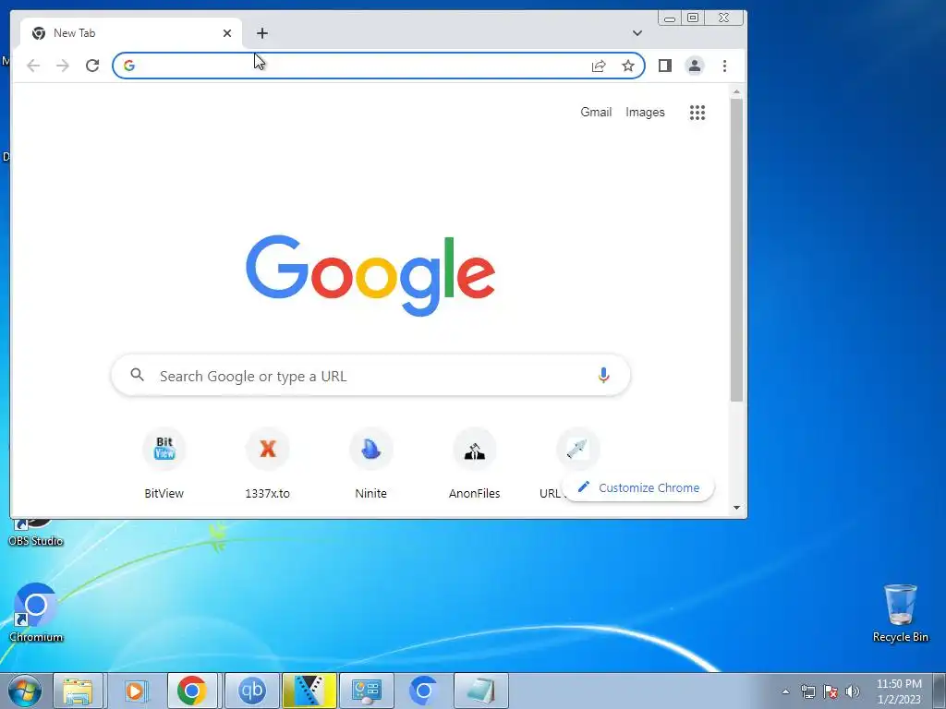946x709 pixels.
Task: Reload the current page
Action: pyautogui.click(x=92, y=66)
